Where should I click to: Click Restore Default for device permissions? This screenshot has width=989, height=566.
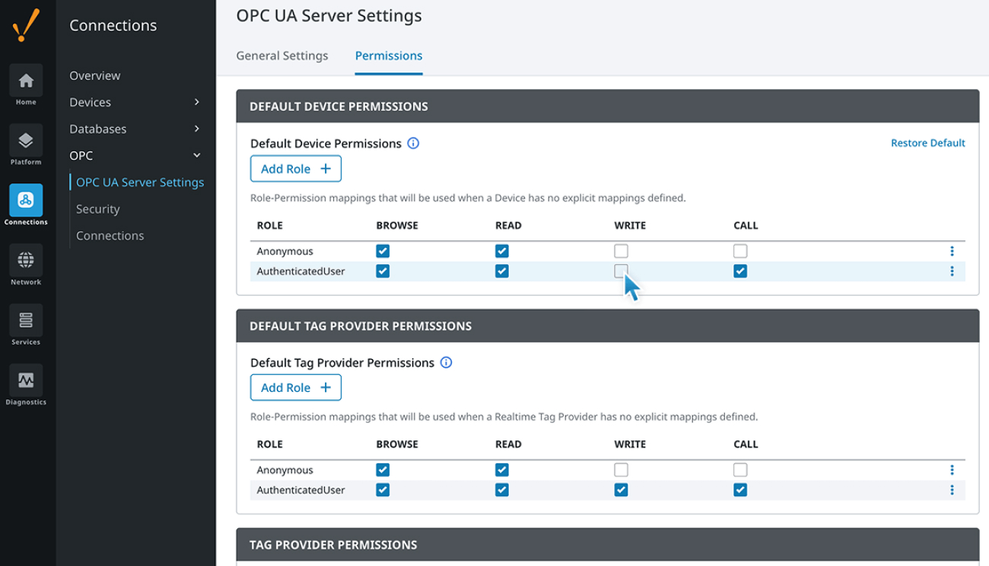tap(928, 142)
